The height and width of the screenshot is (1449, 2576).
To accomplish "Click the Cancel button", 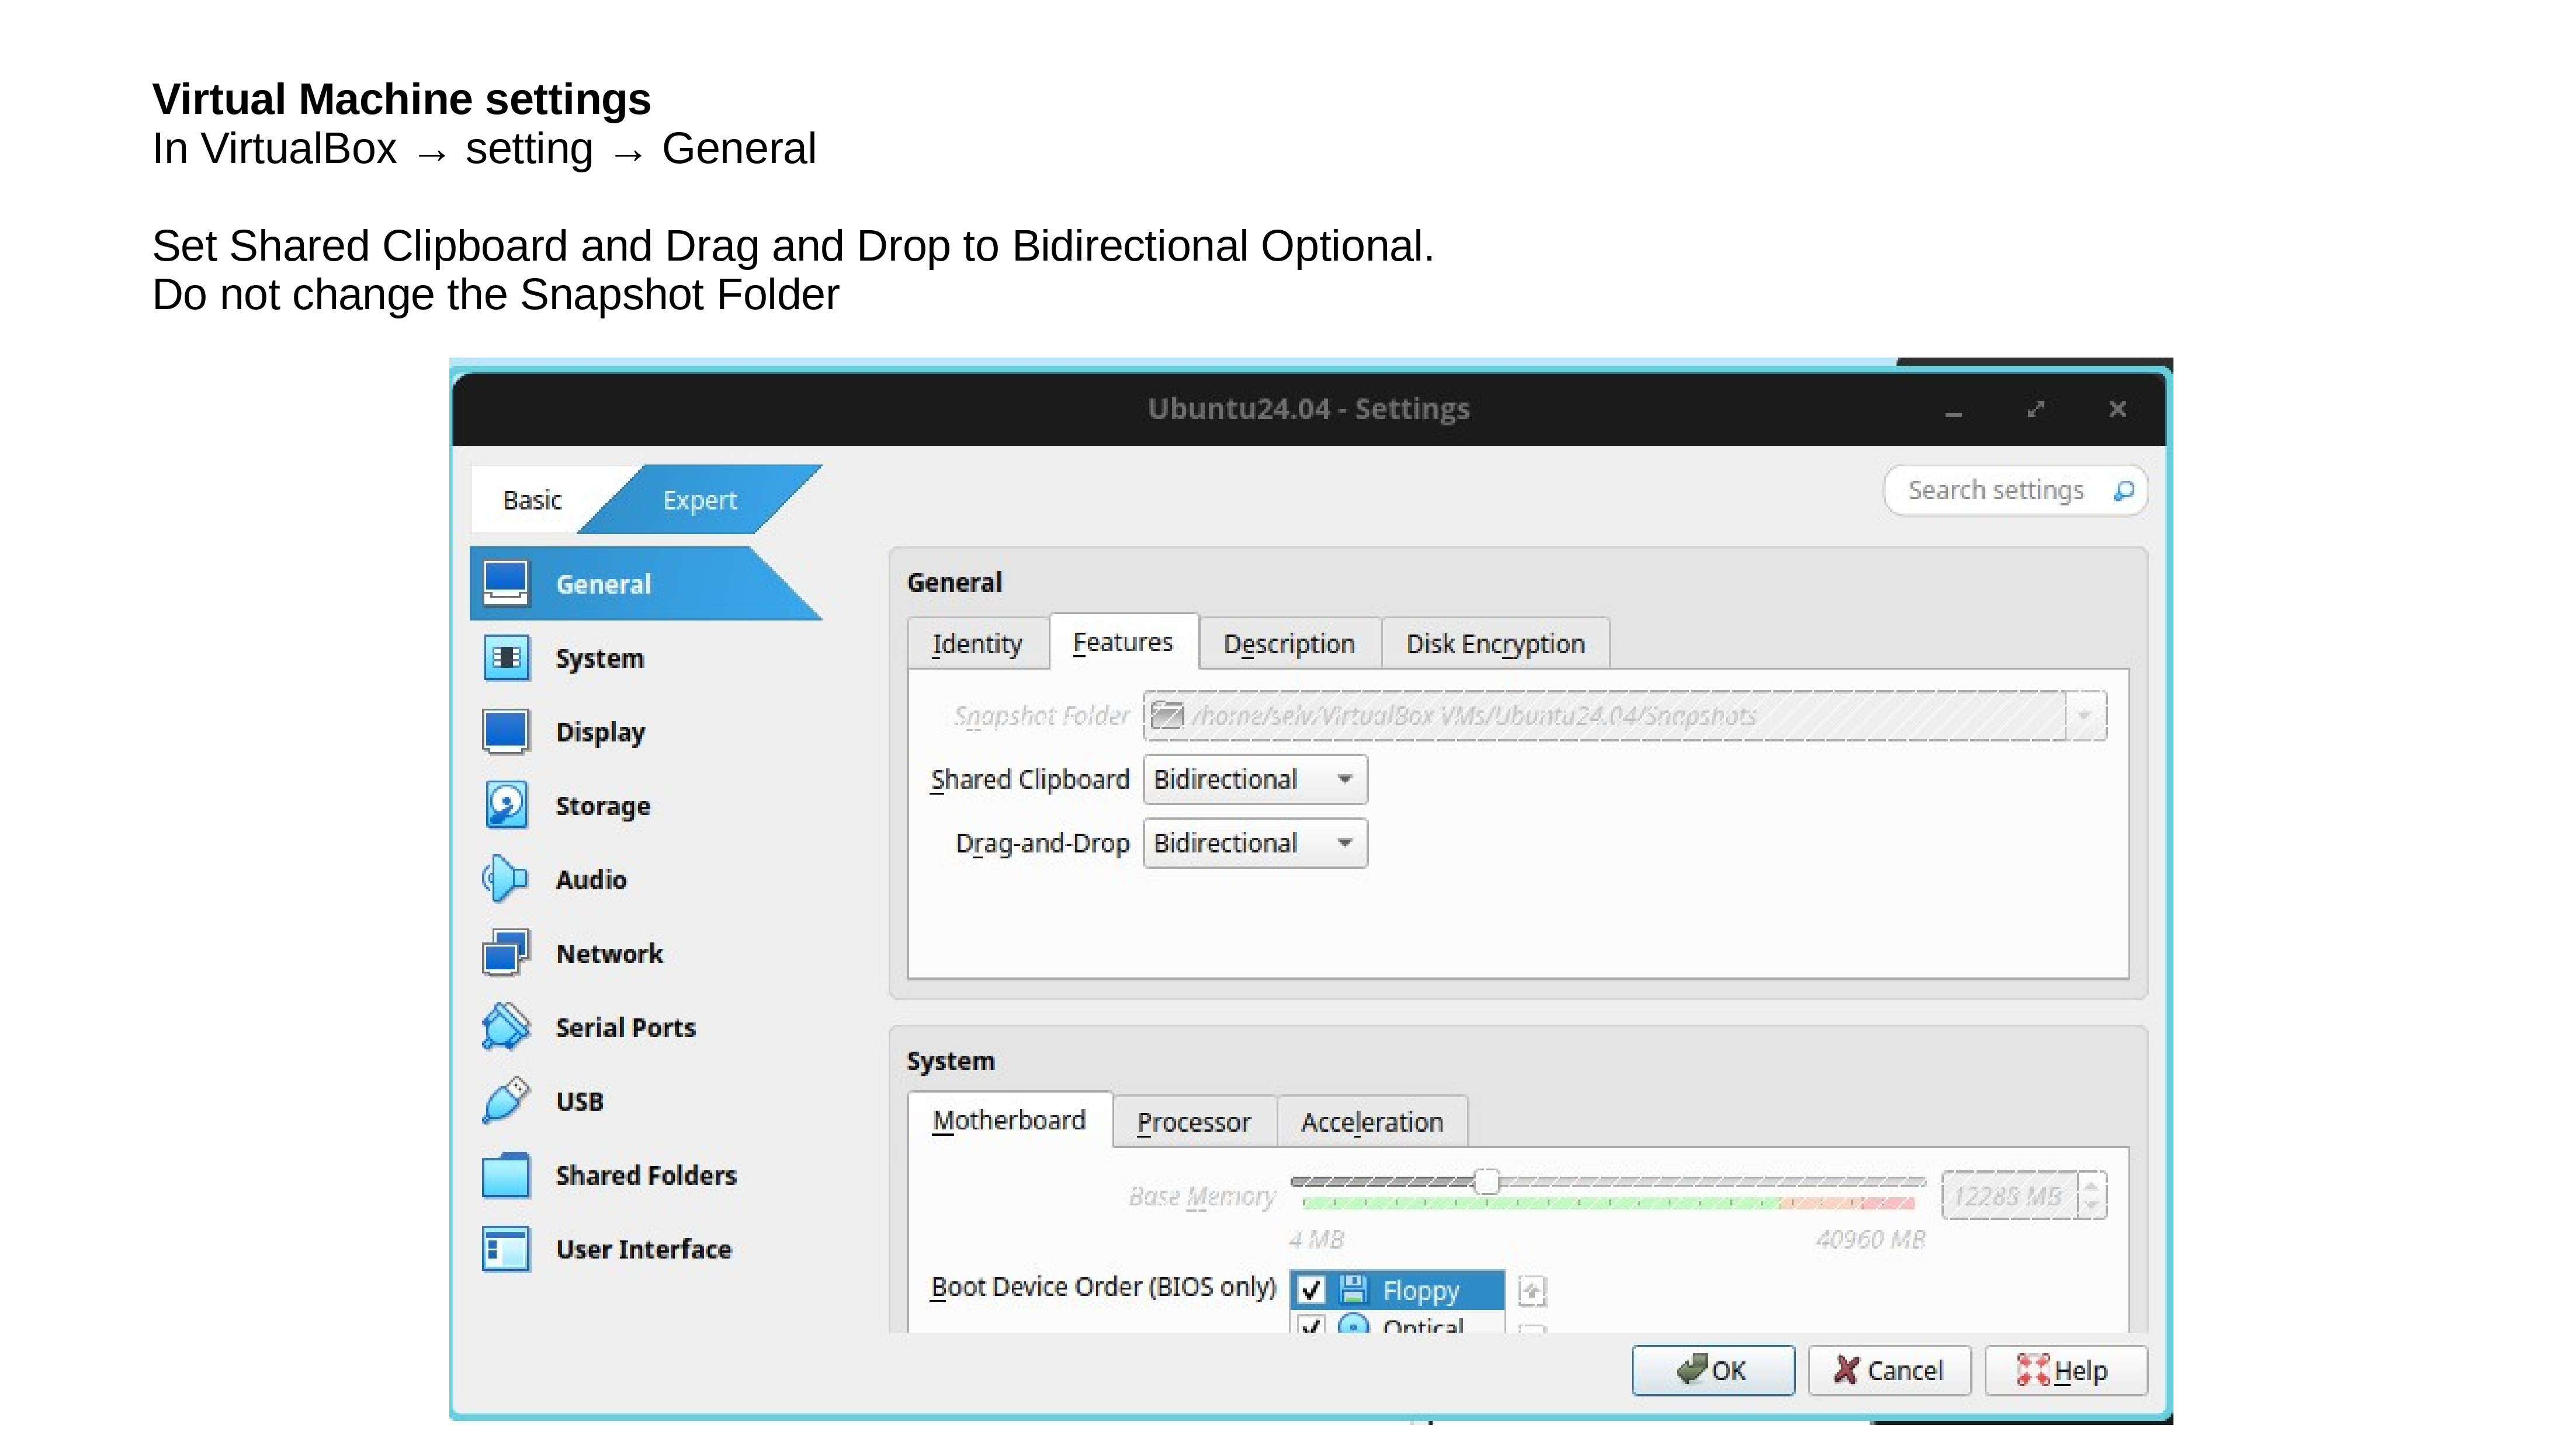I will click(x=1889, y=1370).
